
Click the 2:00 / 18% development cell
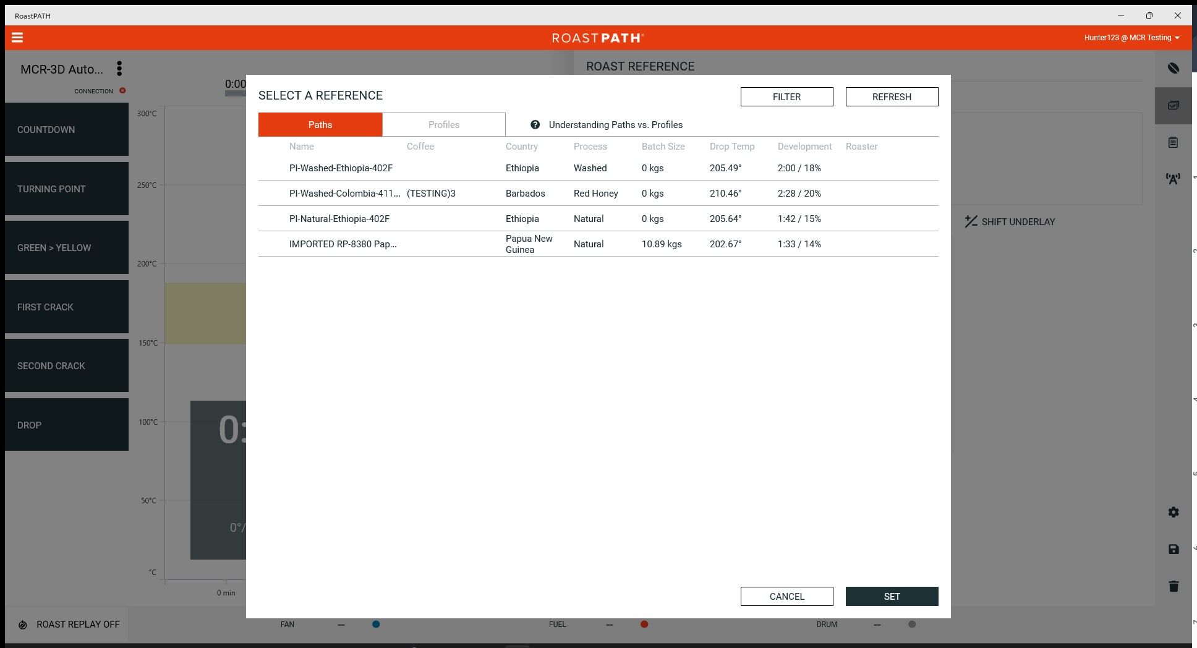[x=799, y=168]
